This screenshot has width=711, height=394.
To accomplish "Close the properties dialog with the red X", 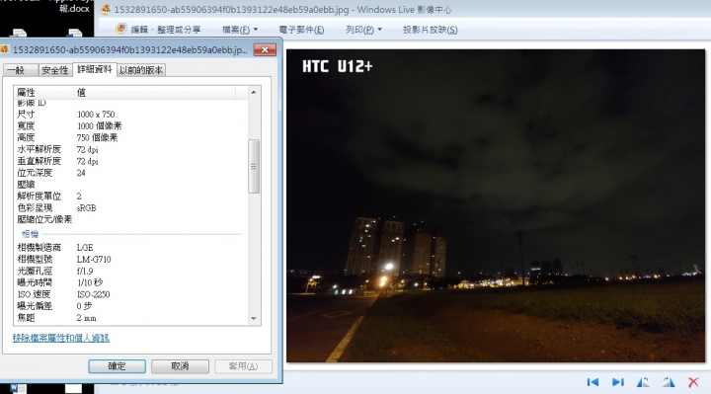I will click(x=265, y=49).
